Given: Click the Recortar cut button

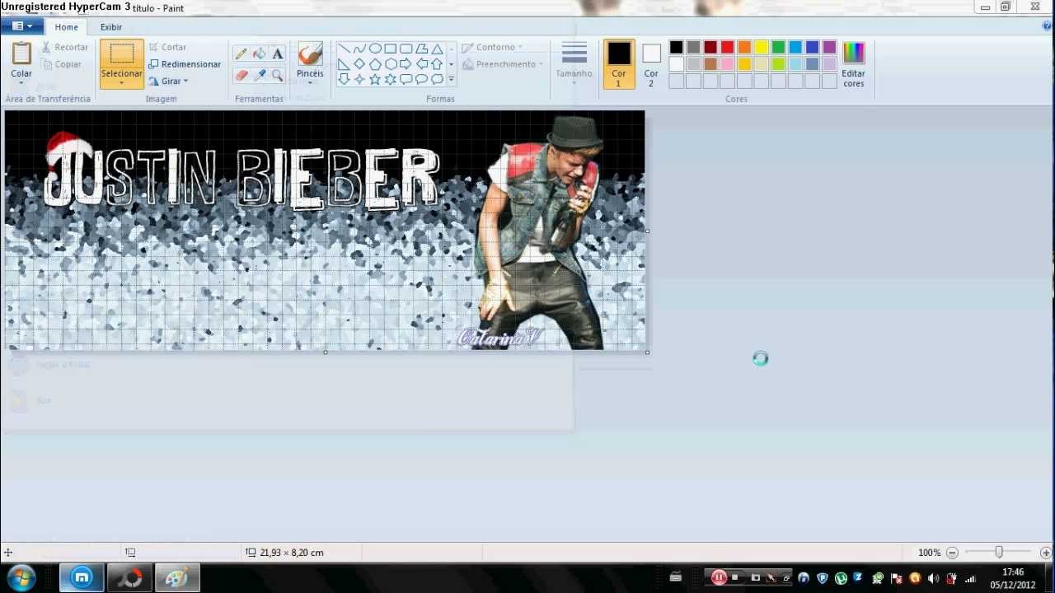Looking at the screenshot, I should coord(64,48).
